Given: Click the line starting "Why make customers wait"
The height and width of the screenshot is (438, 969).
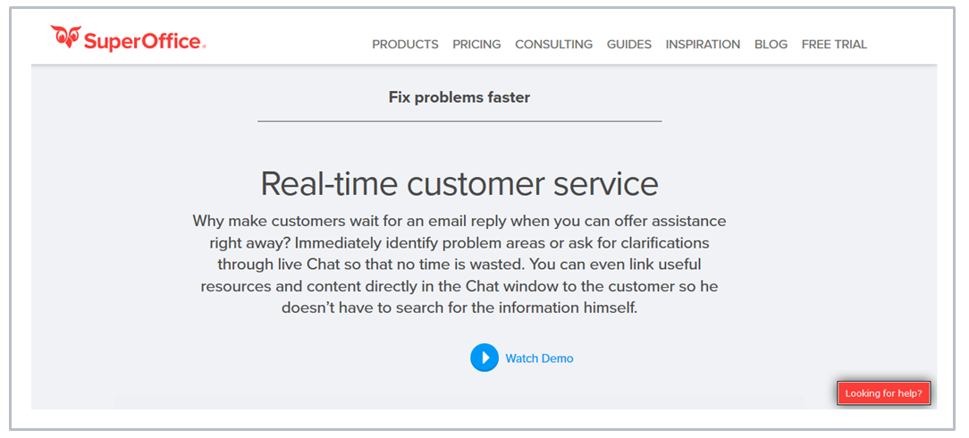Looking at the screenshot, I should [459, 220].
